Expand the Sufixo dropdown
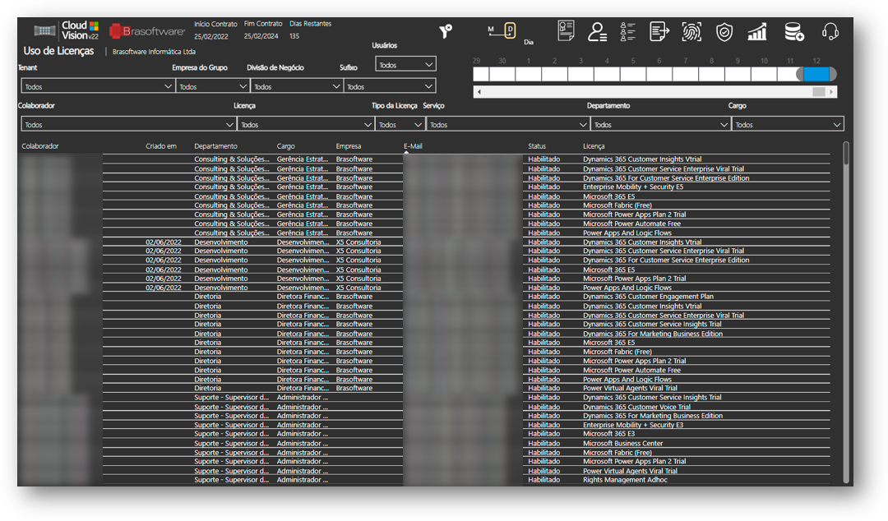This screenshot has width=888, height=521. tap(390, 86)
